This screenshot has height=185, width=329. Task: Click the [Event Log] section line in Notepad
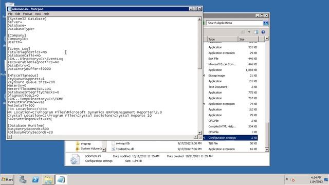click(x=19, y=49)
